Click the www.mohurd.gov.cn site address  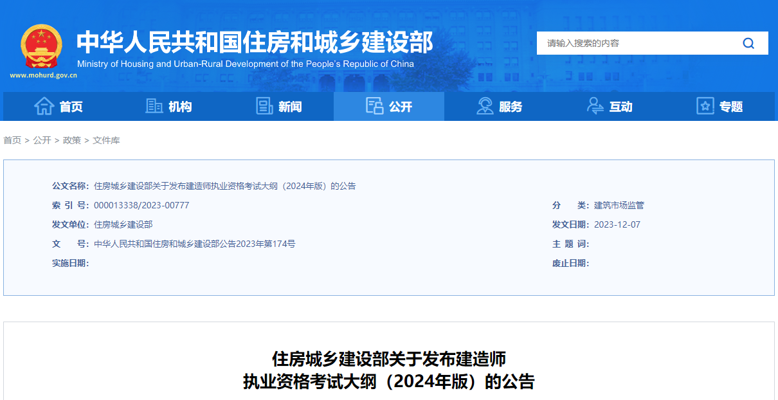[44, 75]
